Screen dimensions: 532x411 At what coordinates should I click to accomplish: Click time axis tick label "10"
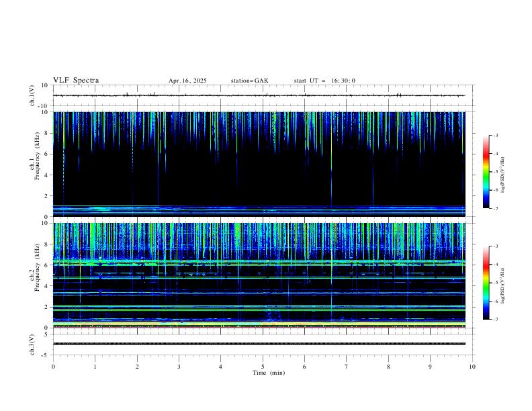(x=472, y=367)
